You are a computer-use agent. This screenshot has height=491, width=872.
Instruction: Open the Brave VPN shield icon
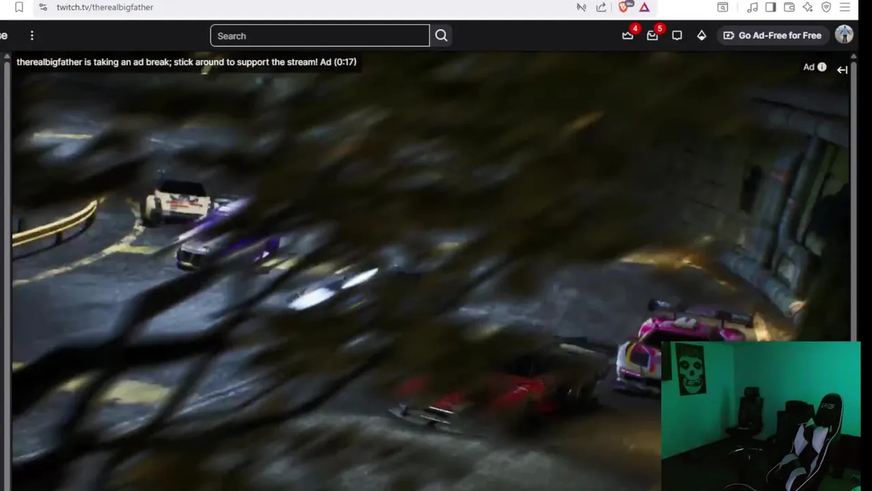(826, 8)
